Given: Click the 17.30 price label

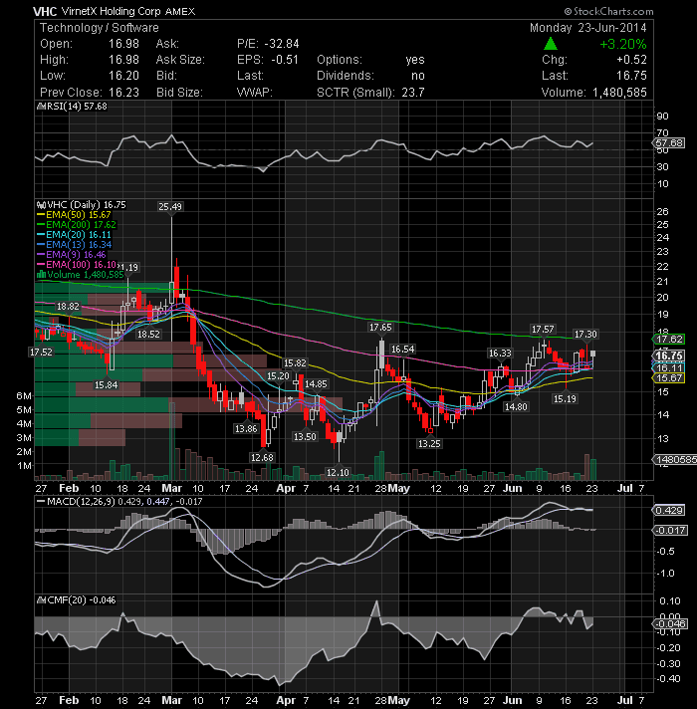Looking at the screenshot, I should pos(584,335).
